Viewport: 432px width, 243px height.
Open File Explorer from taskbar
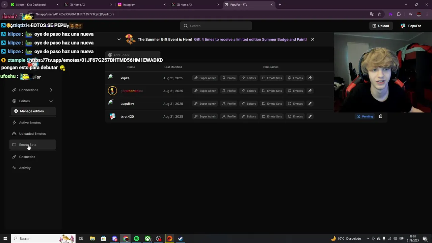coord(92,239)
